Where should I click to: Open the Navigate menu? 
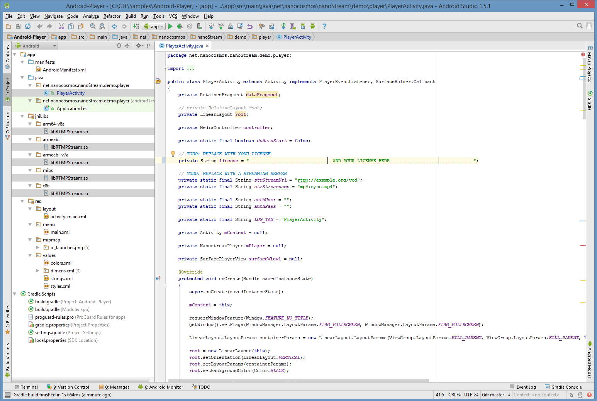click(53, 16)
